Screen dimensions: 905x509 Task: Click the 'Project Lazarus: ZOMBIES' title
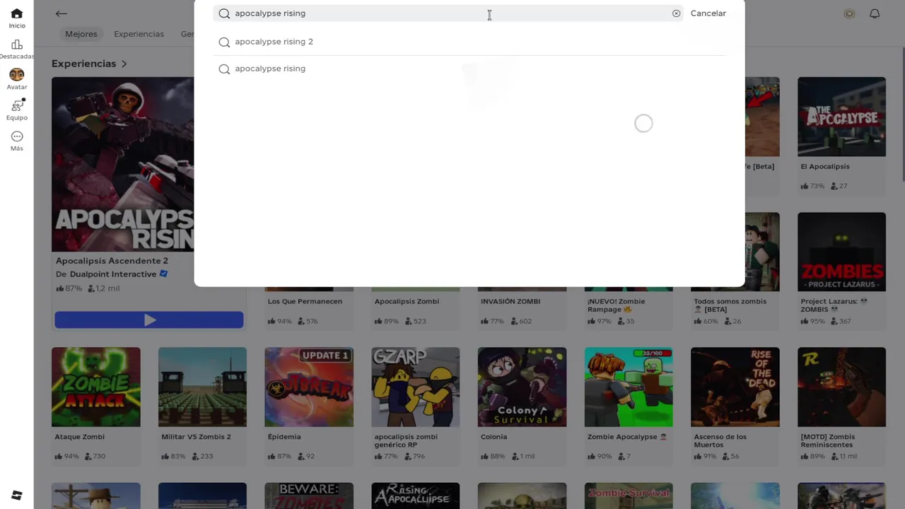(x=834, y=305)
